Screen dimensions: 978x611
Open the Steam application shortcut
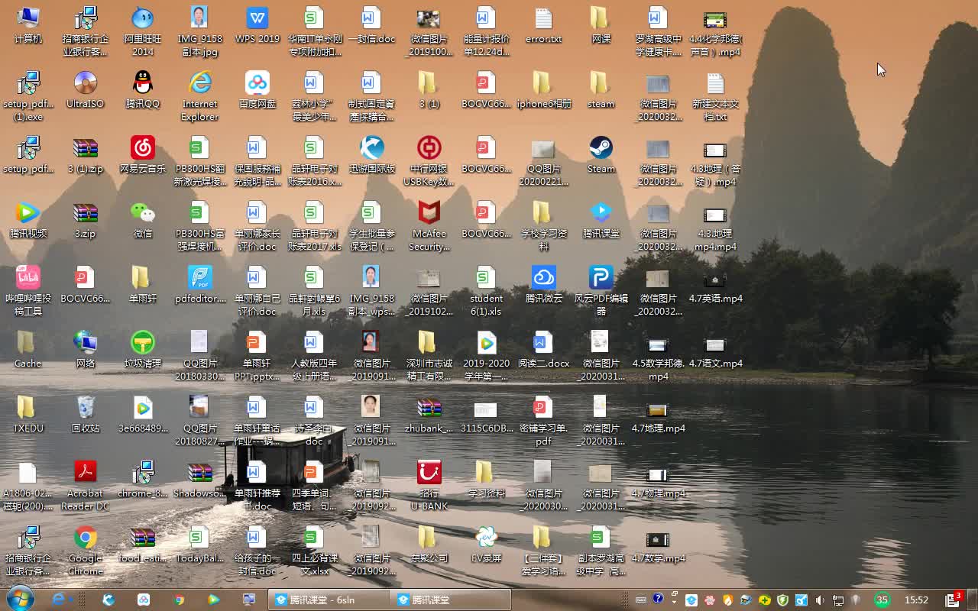click(601, 156)
